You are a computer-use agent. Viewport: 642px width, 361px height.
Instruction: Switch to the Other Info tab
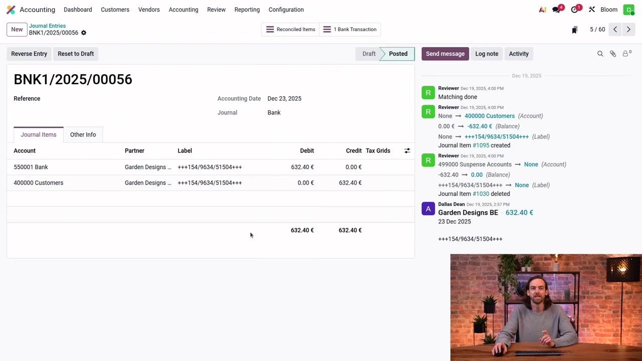click(83, 134)
